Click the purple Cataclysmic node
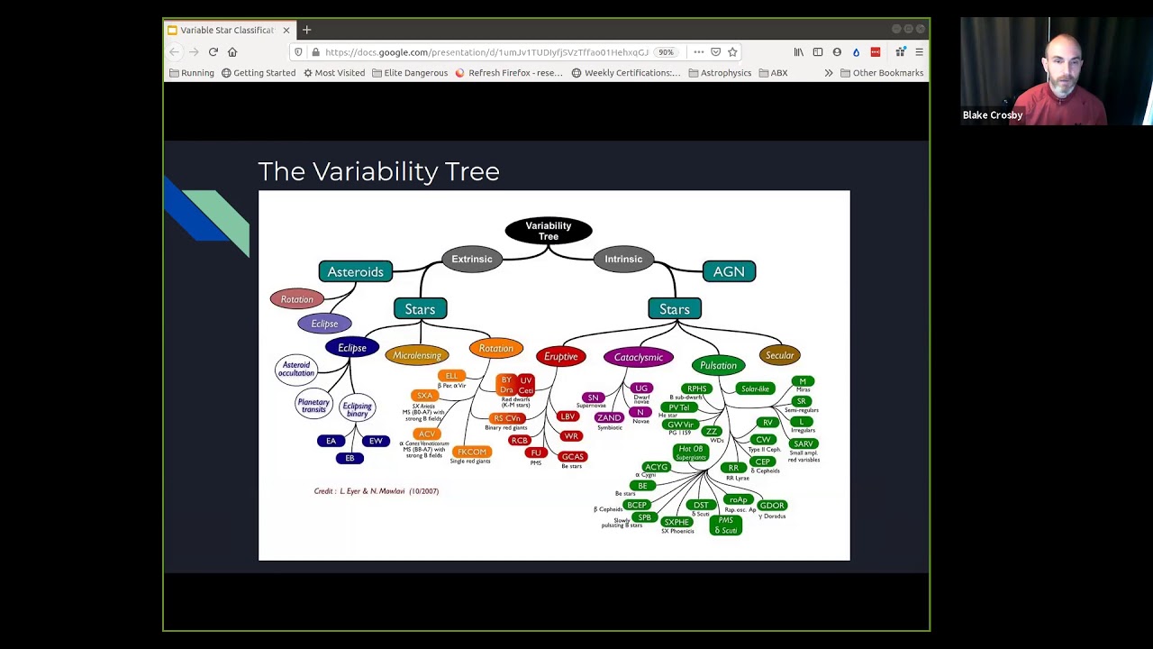This screenshot has width=1153, height=649. coord(639,358)
